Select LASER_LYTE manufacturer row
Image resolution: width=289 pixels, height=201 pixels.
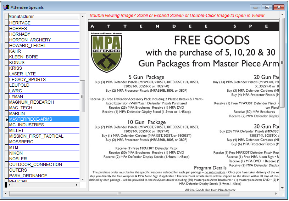pyautogui.click(x=44, y=74)
